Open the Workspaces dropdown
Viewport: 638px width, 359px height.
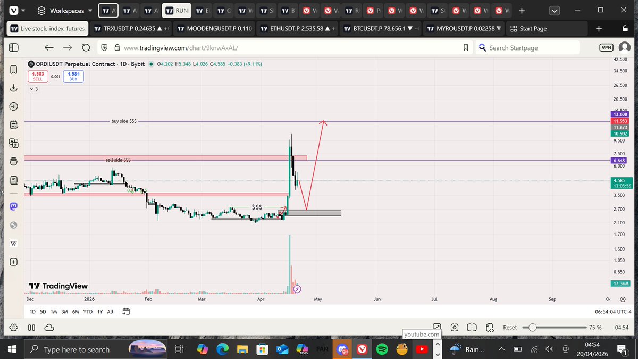pyautogui.click(x=66, y=10)
